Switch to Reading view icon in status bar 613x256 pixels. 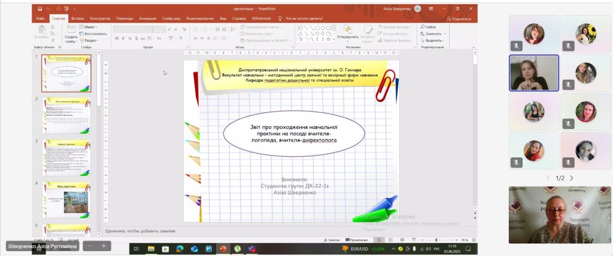coord(402,240)
